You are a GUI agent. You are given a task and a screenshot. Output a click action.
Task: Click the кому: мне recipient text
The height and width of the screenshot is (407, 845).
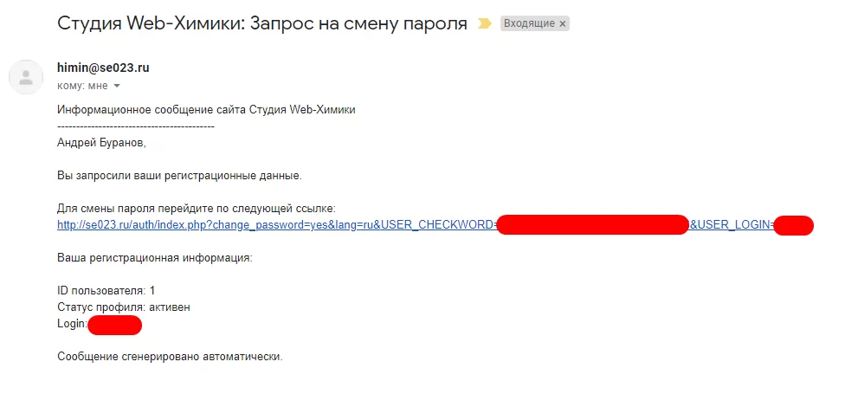point(82,87)
